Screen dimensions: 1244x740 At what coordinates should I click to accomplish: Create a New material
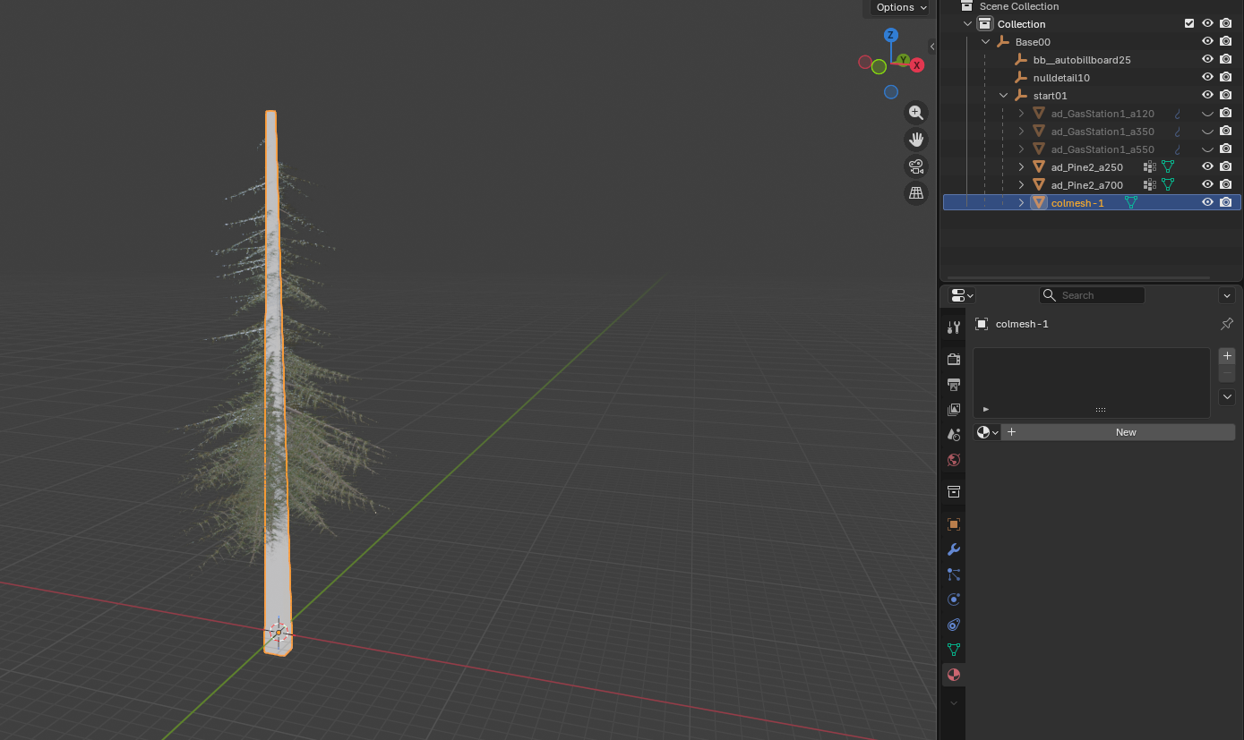click(x=1118, y=432)
